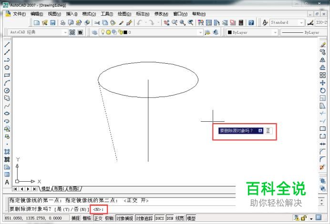Screen dimensions: 330x224
Task: Toggle the 对象捕捉 object snap
Action: [x=125, y=218]
